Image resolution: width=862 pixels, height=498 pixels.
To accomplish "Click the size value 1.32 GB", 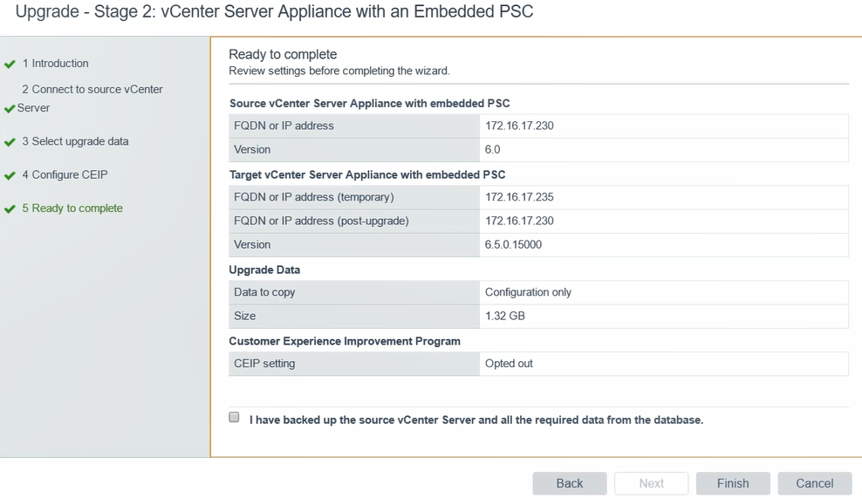I will tap(504, 316).
